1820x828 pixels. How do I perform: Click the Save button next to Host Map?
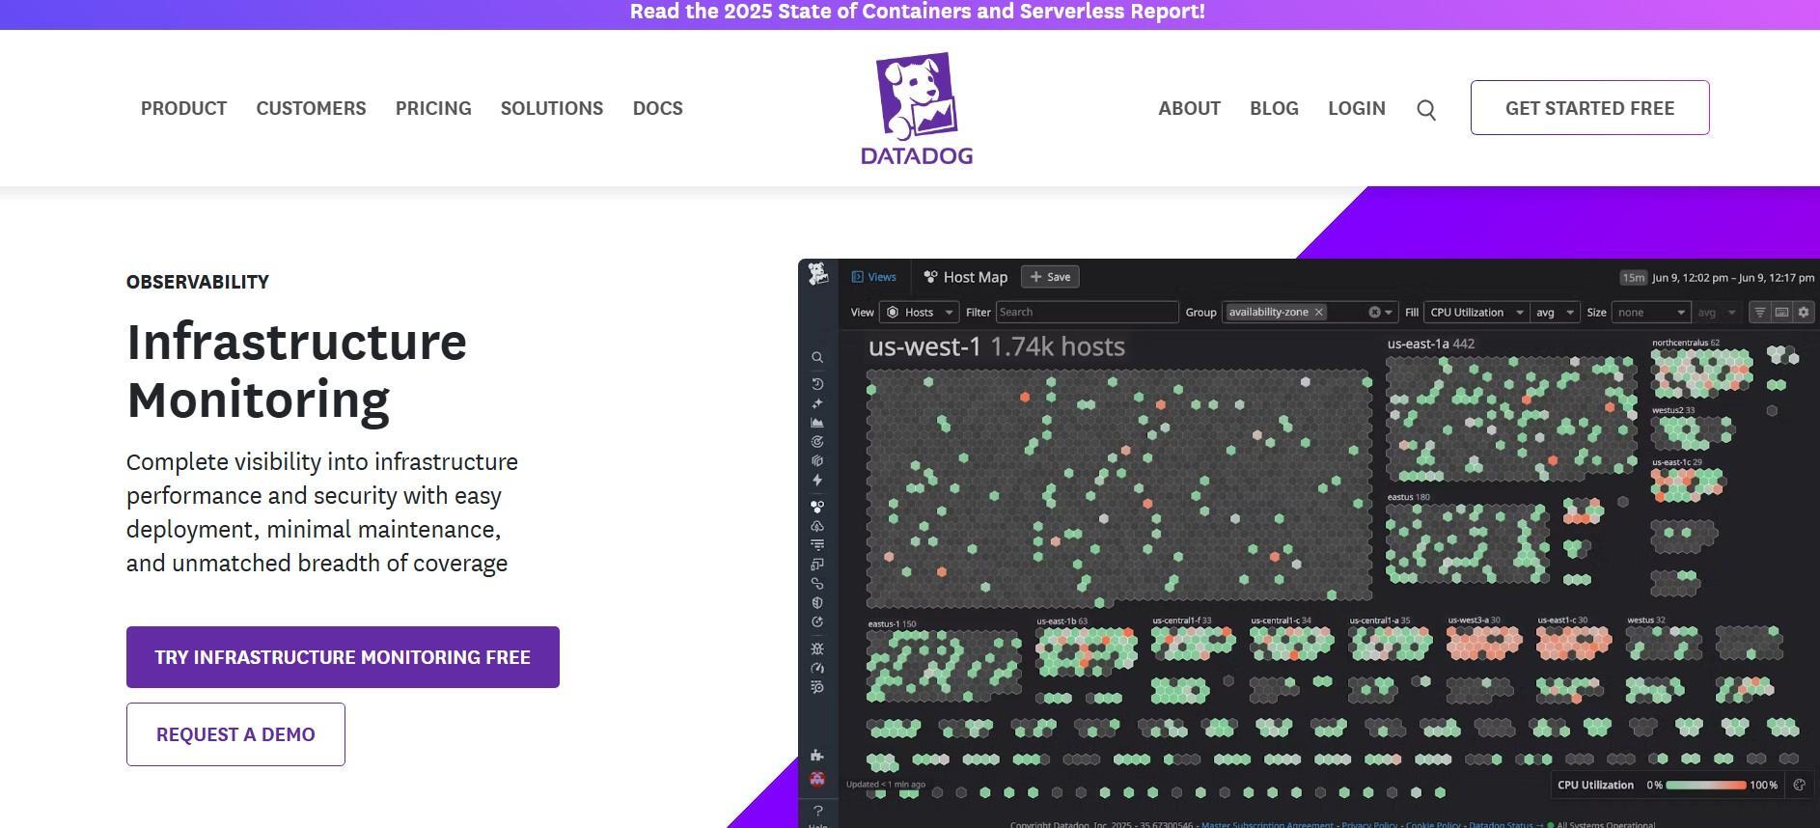point(1050,277)
